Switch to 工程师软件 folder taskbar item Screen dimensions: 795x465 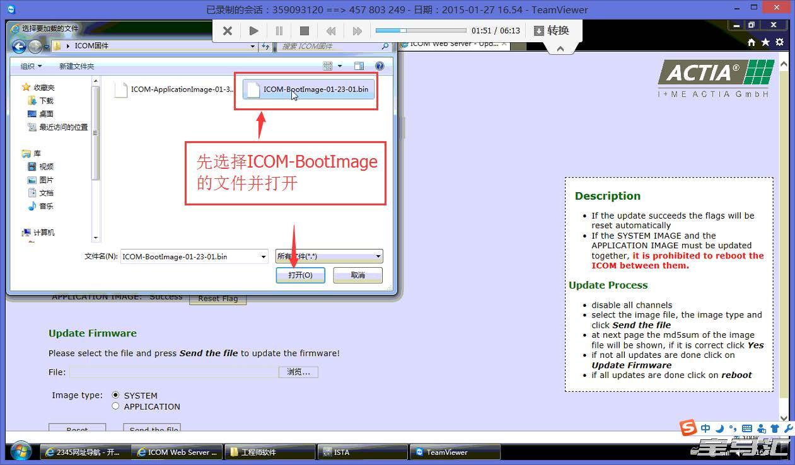[269, 452]
